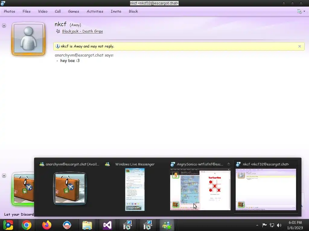Open the Photos menu item

[x=9, y=11]
